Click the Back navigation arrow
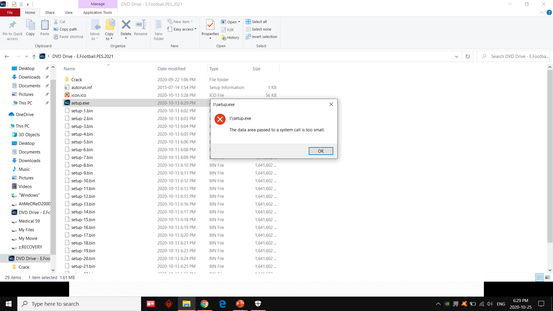The image size is (553, 311). coord(7,56)
